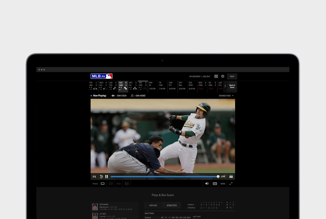Select the picture-in-picture view icon
Image resolution: width=326 pixels, height=219 pixels.
coord(111,184)
